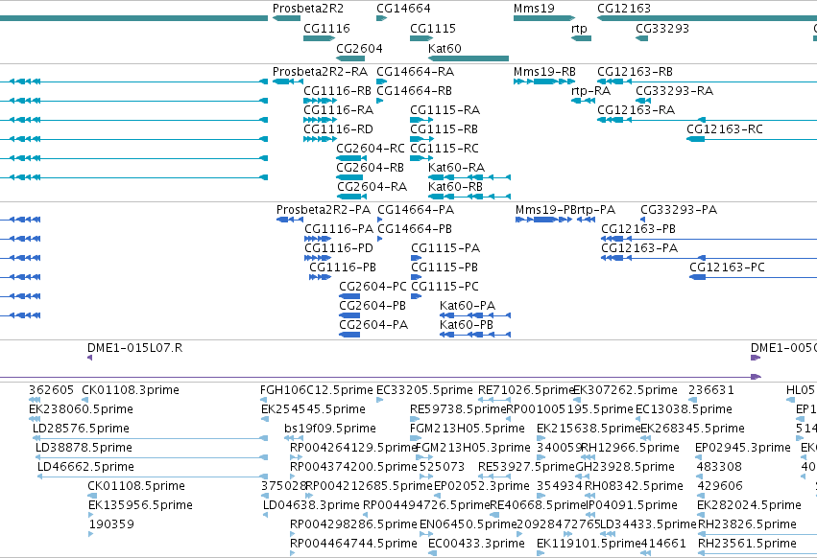Select protein Mms19-PB
This screenshot has width=817, height=558.
[545, 210]
